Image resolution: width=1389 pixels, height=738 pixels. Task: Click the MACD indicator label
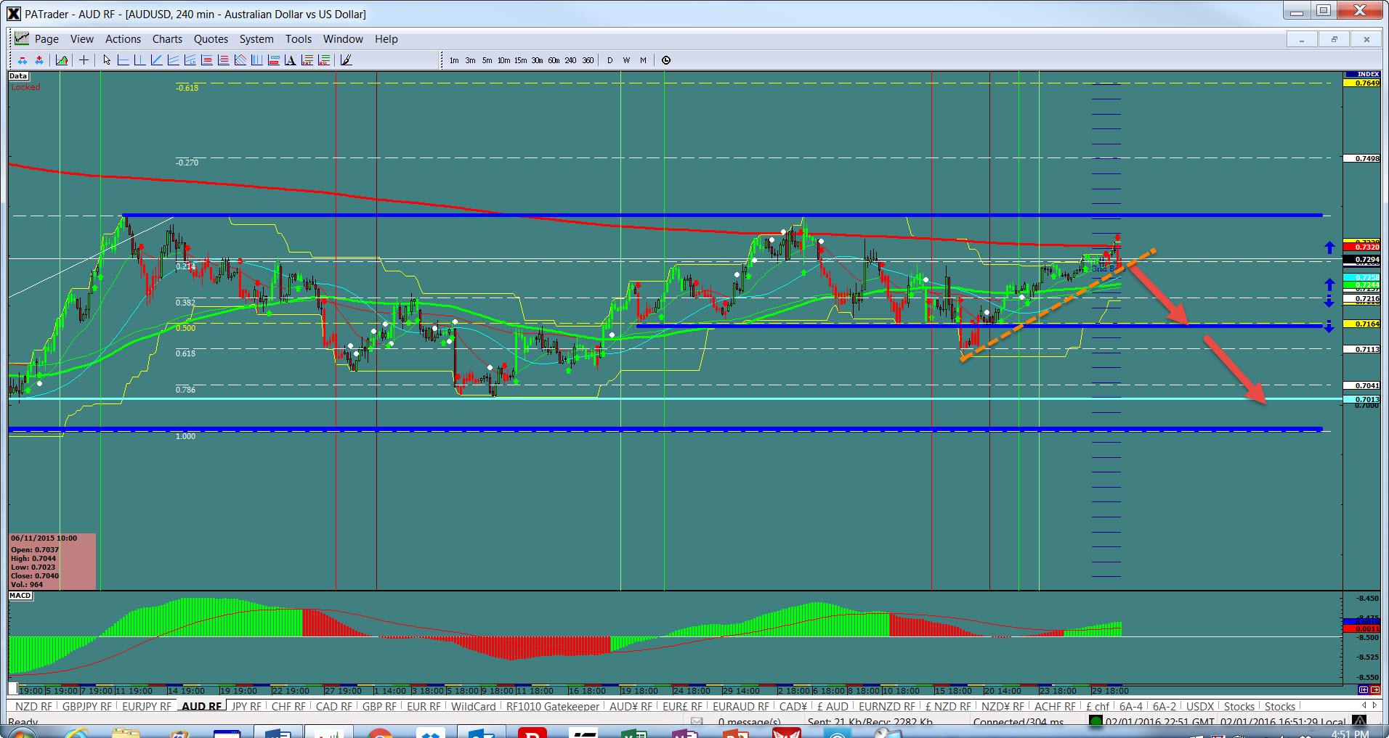pyautogui.click(x=20, y=596)
